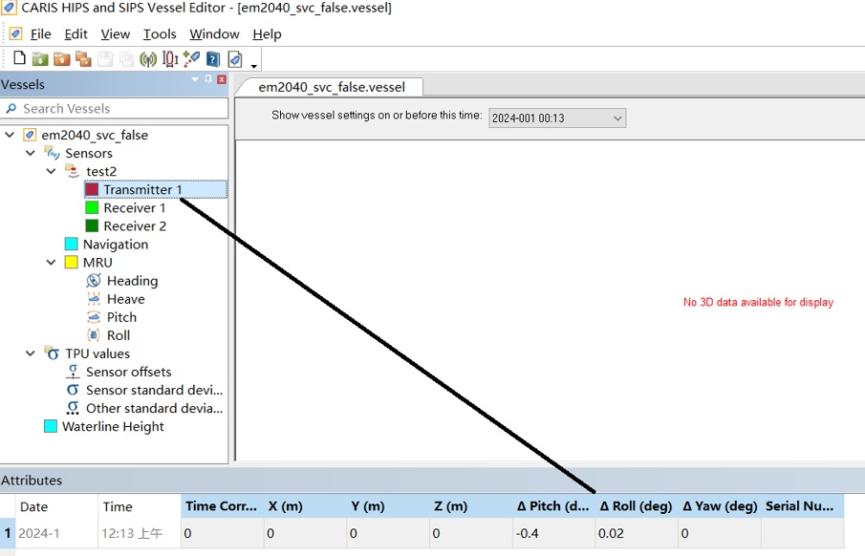Open the toolbar options arrow
Image resolution: width=865 pixels, height=556 pixels.
253,66
